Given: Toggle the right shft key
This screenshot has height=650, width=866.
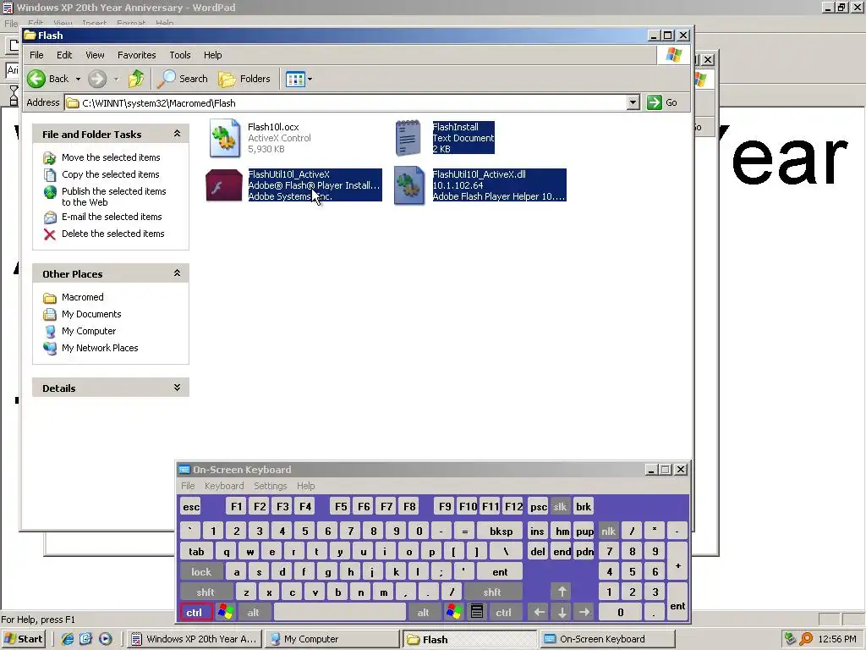Looking at the screenshot, I should pyautogui.click(x=493, y=592).
